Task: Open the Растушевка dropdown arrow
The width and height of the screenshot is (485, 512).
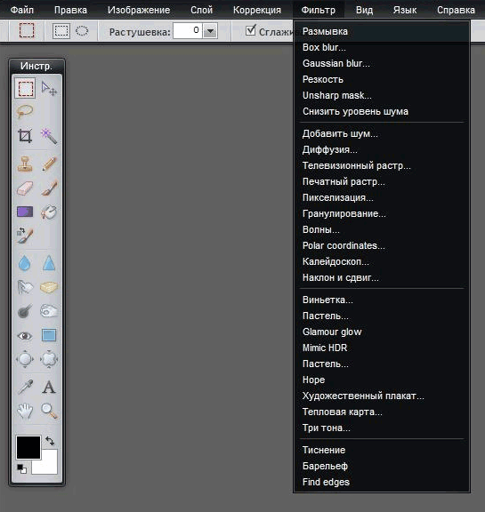Action: [x=210, y=31]
